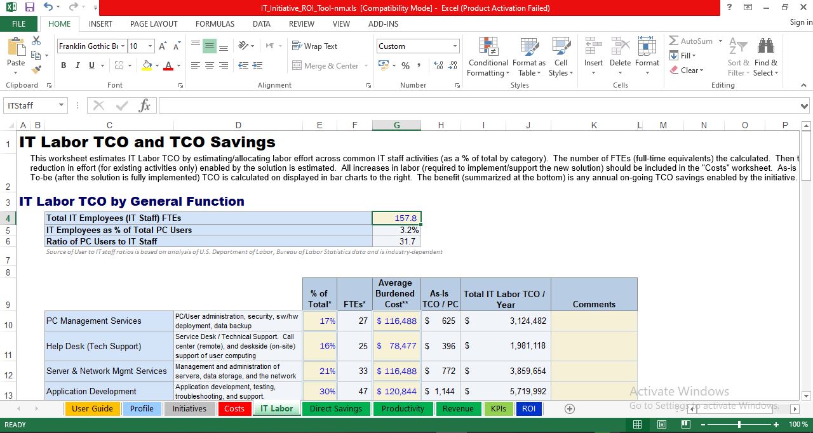This screenshot has height=433, width=813.
Task: Click the formula bar input field
Action: click(478, 105)
